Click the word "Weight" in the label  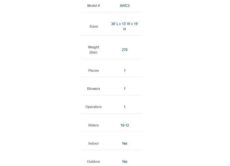click(x=93, y=47)
